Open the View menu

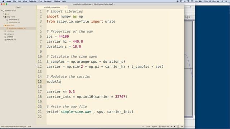point(25,1)
